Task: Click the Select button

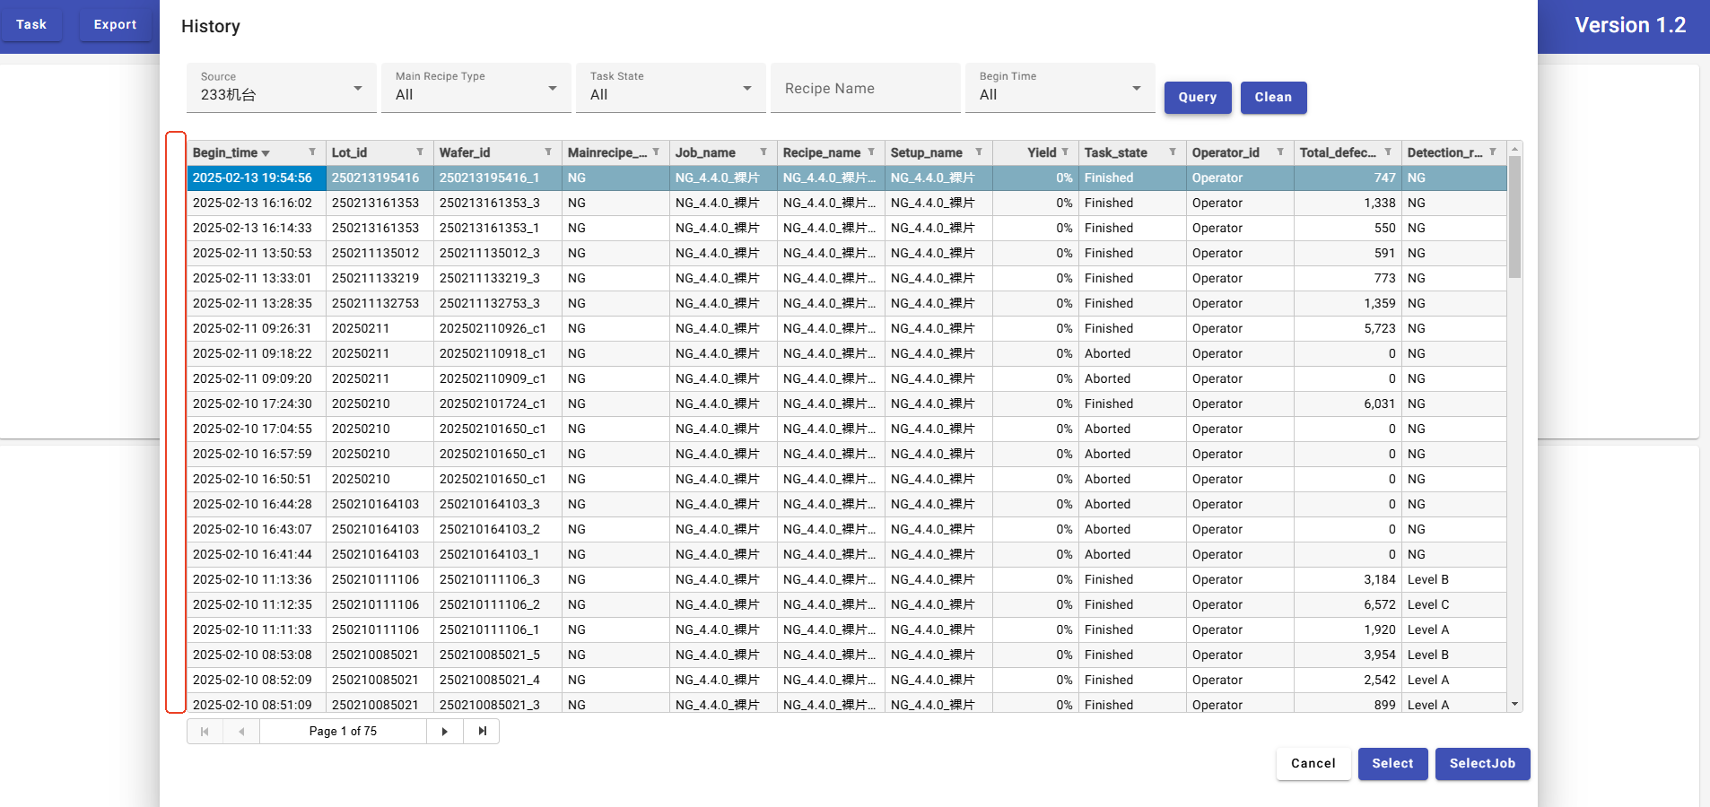Action: click(x=1392, y=764)
